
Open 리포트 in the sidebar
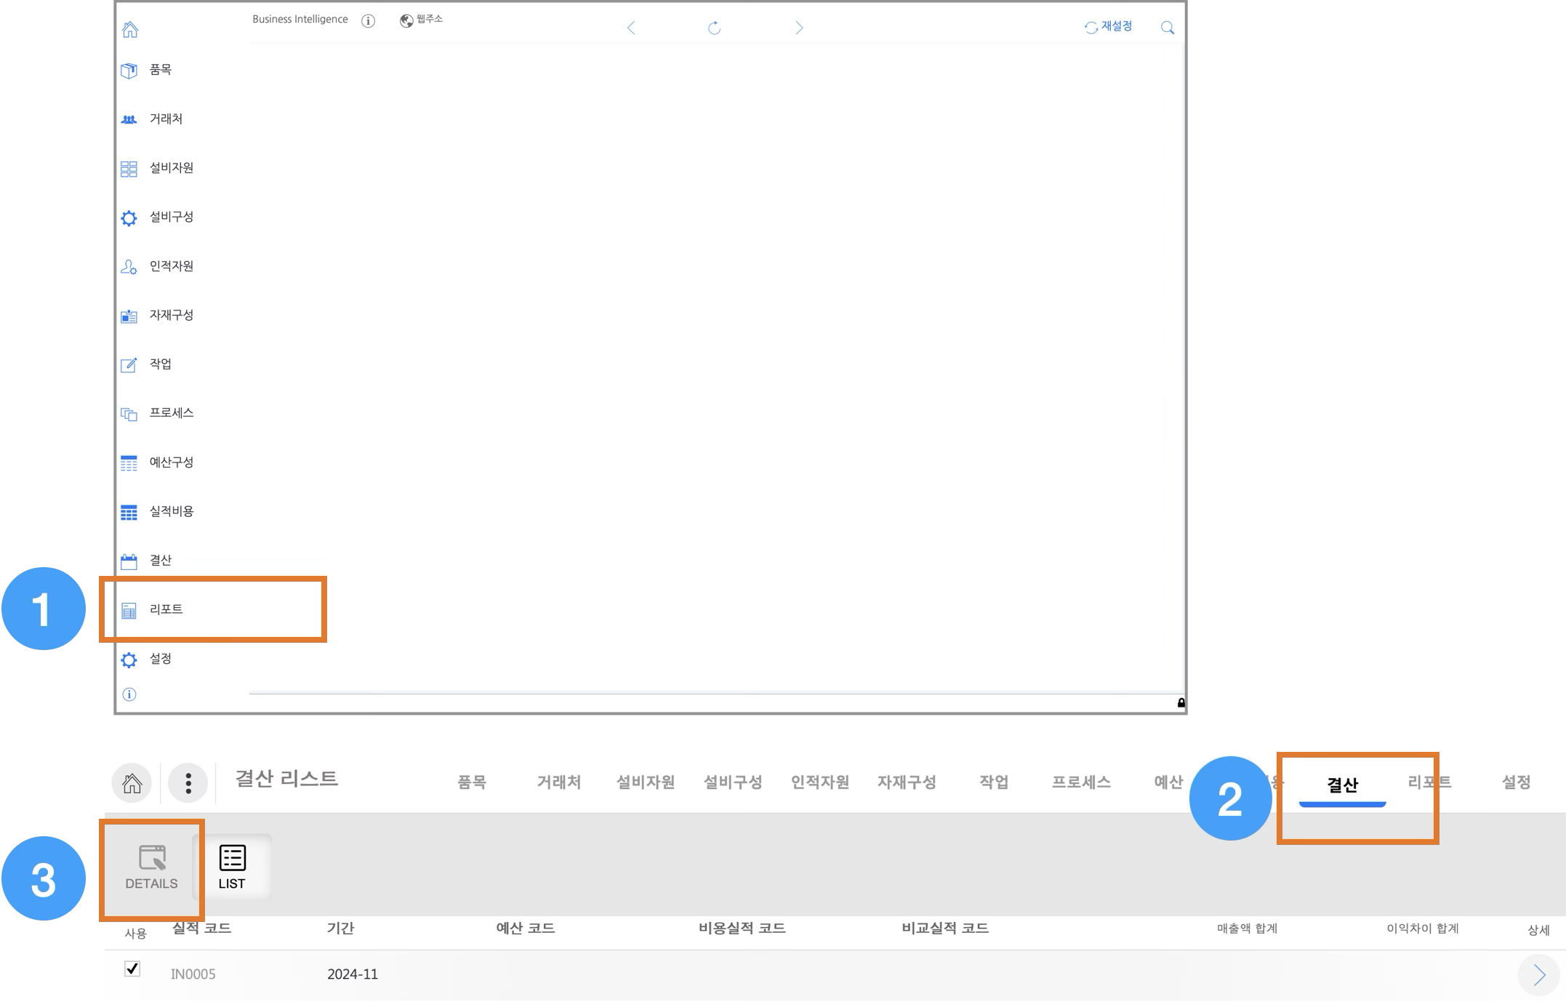166,609
